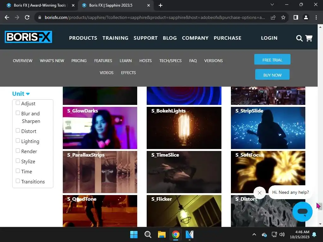Open the EFFECTS sub-navigation link
The image size is (323, 242).
pyautogui.click(x=128, y=73)
